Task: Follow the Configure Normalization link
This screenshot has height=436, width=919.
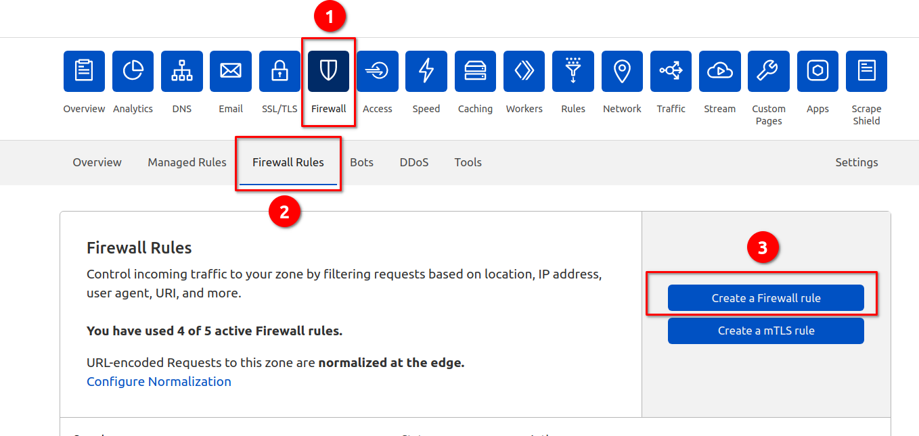Action: click(159, 381)
